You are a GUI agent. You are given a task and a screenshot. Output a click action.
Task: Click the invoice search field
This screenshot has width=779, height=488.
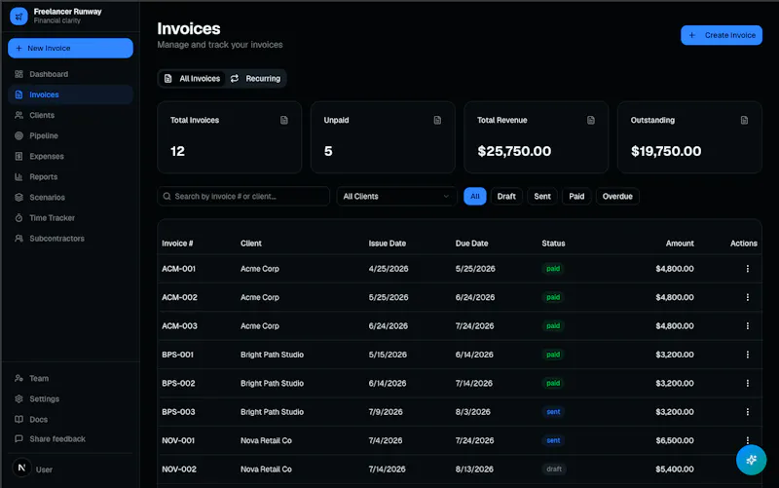[x=243, y=197]
